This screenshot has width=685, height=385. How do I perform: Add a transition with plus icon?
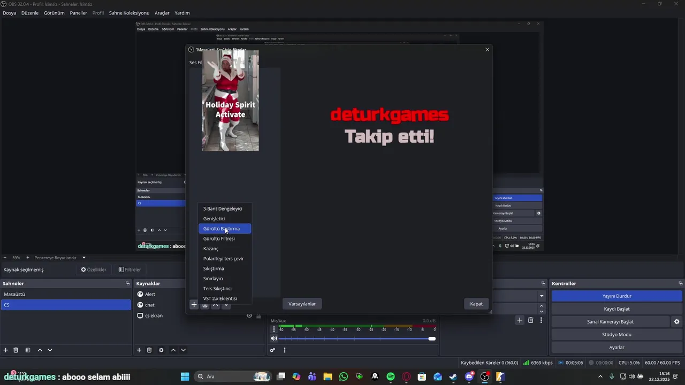click(x=519, y=320)
